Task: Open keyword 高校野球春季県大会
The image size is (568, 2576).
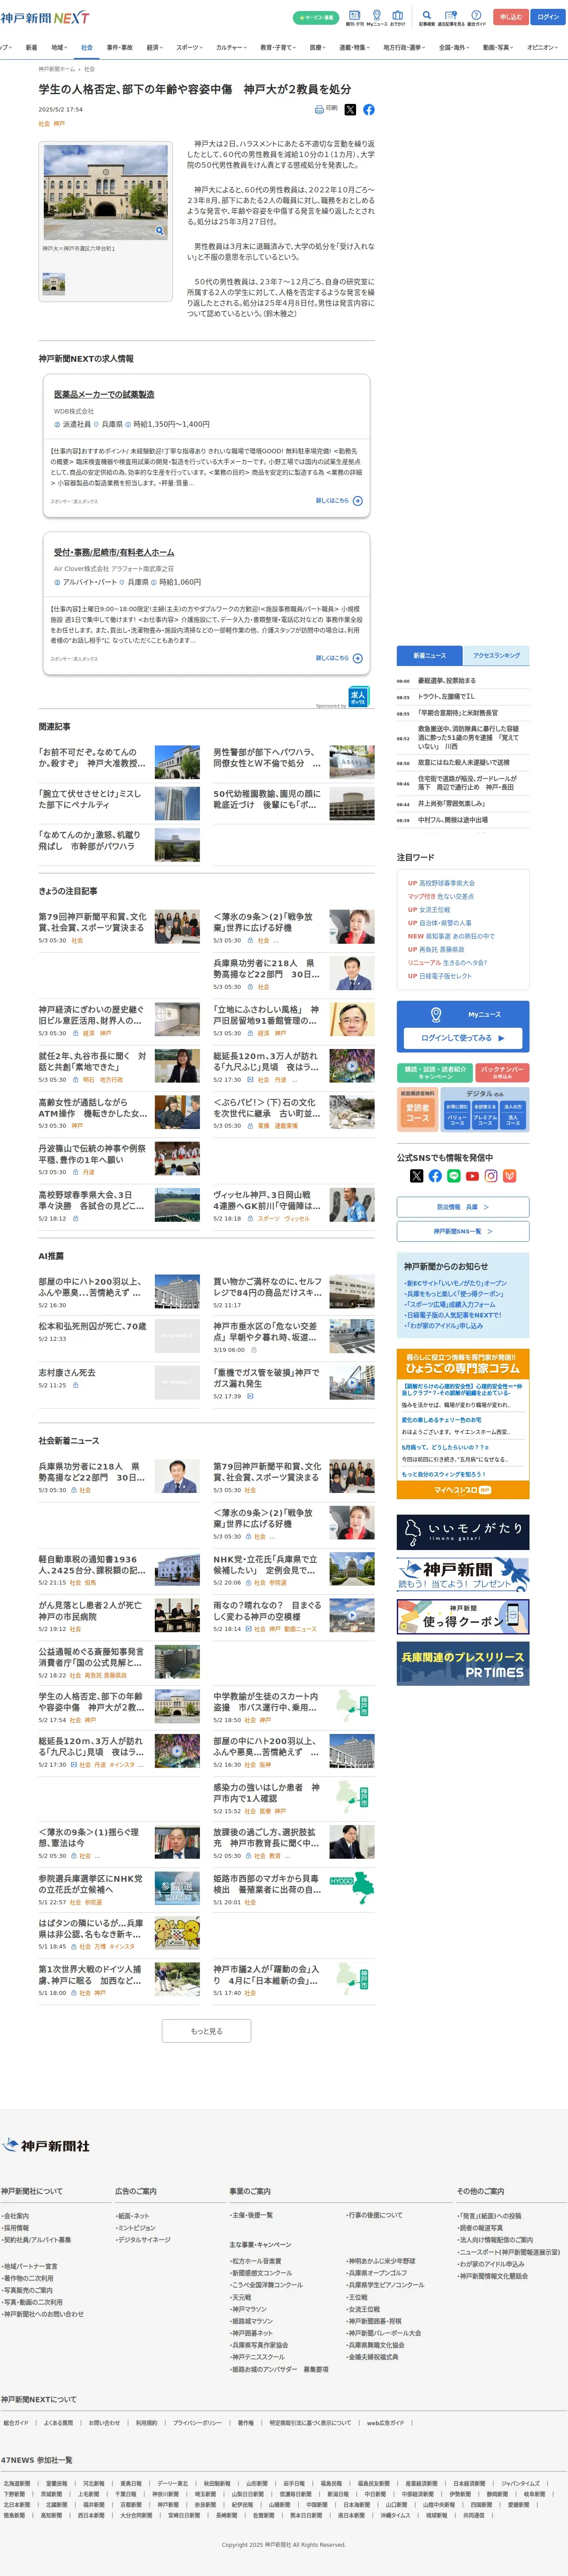Action: coord(446,883)
